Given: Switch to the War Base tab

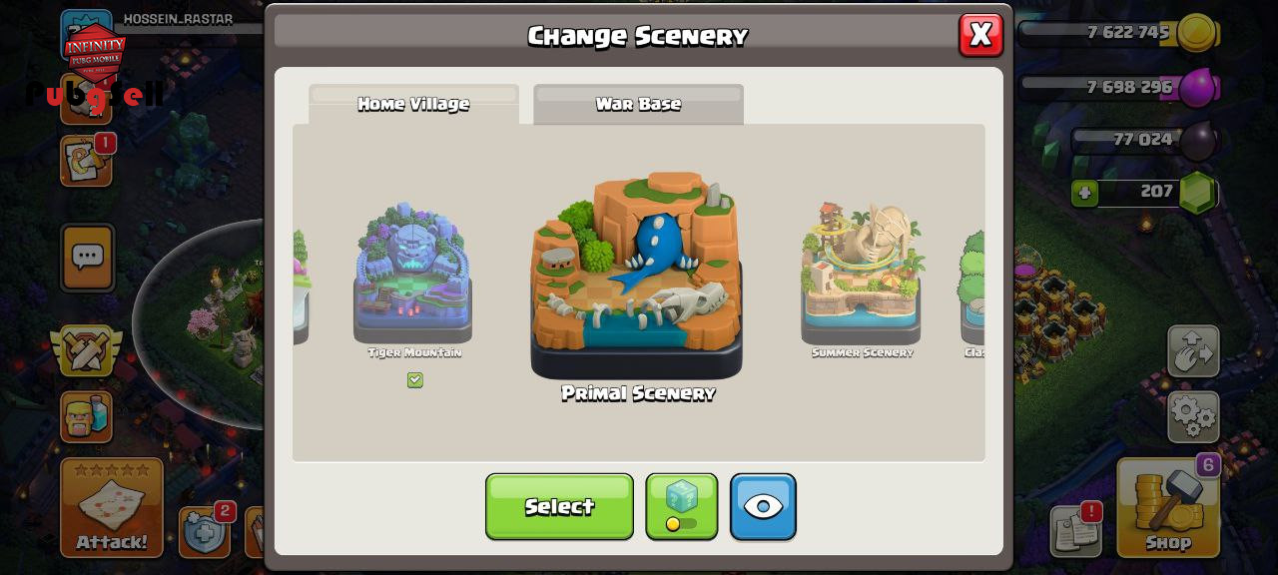Looking at the screenshot, I should click(x=638, y=104).
